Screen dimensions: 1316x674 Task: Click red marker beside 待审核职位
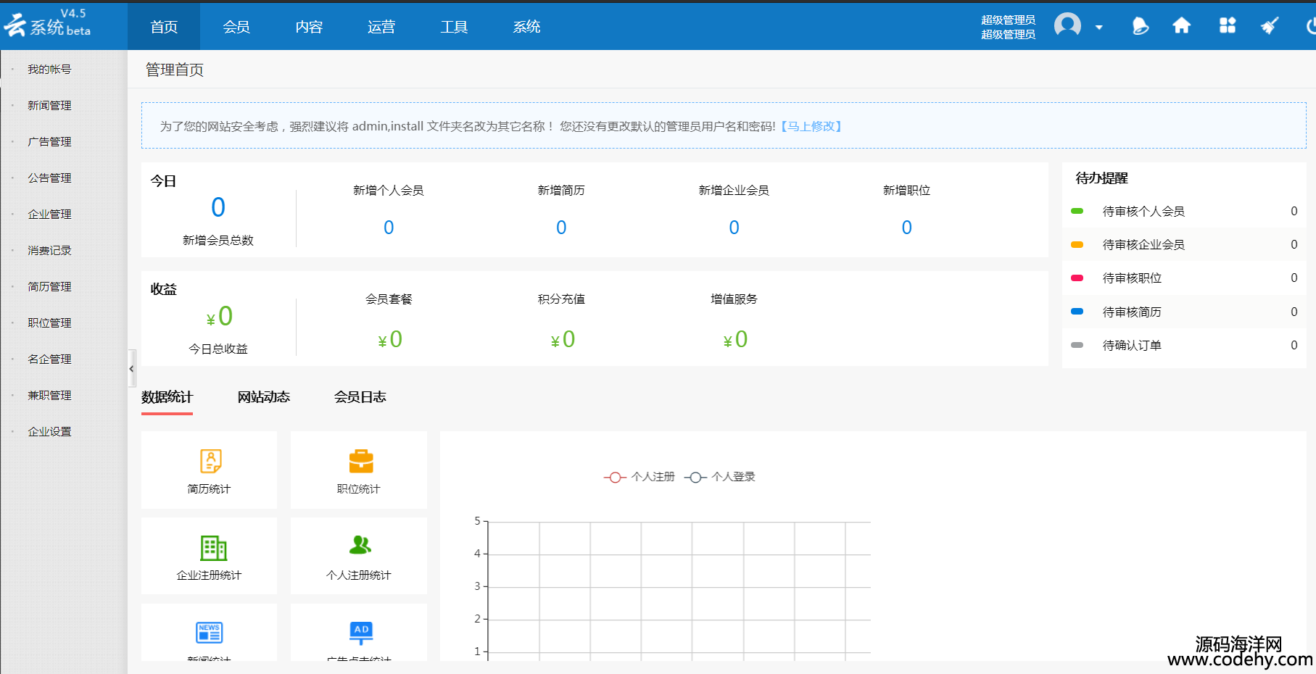(x=1077, y=278)
